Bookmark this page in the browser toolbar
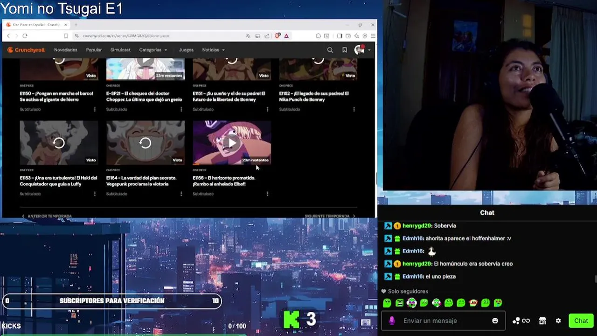This screenshot has width=597, height=336. pyautogui.click(x=66, y=36)
